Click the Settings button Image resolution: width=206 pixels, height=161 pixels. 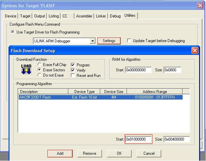pyautogui.click(x=109, y=41)
